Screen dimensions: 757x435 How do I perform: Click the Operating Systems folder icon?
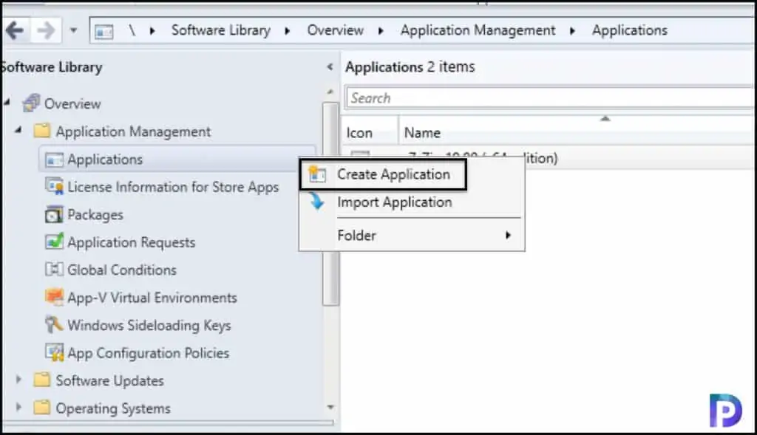[x=42, y=408]
